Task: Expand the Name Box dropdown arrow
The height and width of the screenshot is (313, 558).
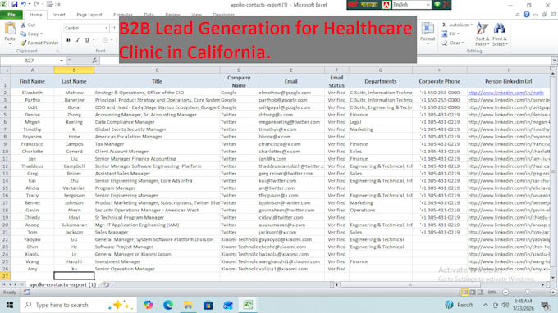Action: [62, 61]
